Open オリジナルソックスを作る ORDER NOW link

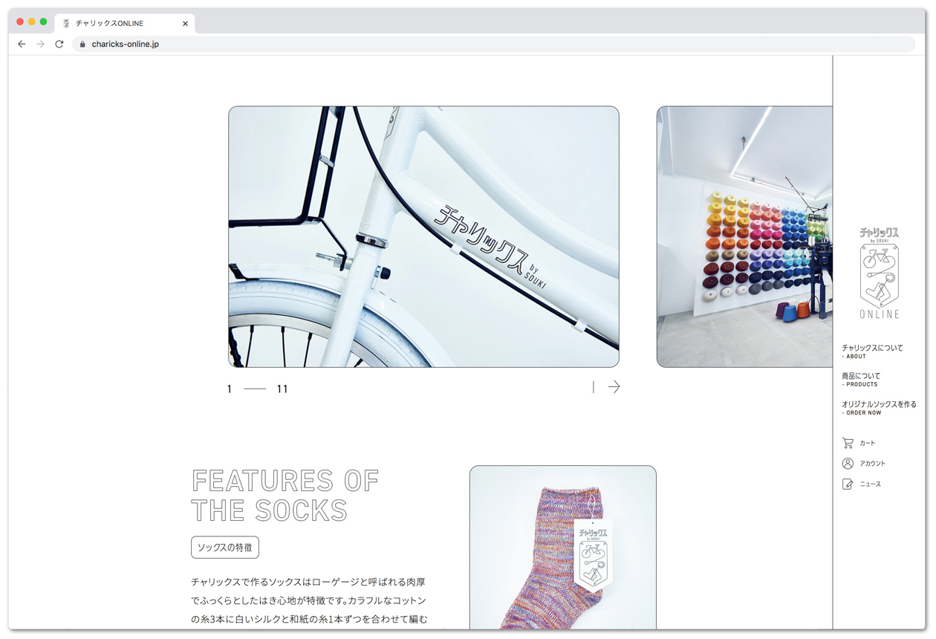tap(879, 408)
